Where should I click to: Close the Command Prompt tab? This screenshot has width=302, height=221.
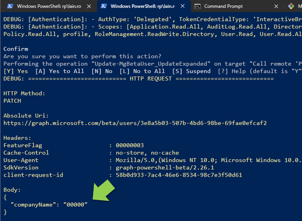coord(276,6)
